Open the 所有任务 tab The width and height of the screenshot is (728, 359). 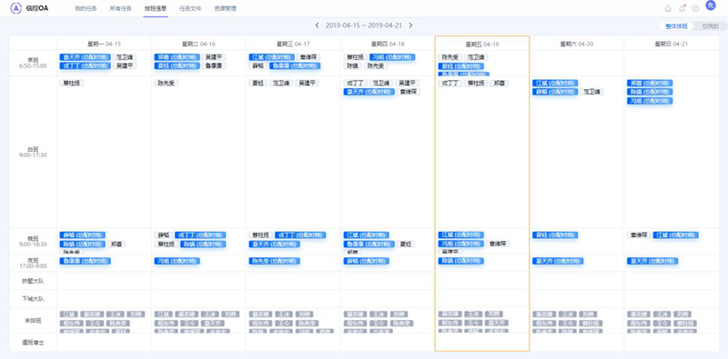point(121,8)
